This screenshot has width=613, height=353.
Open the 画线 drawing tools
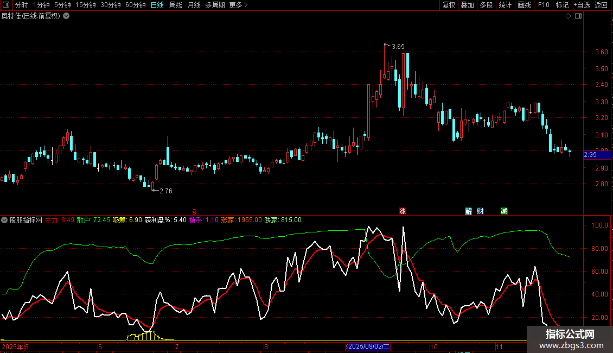pos(524,5)
